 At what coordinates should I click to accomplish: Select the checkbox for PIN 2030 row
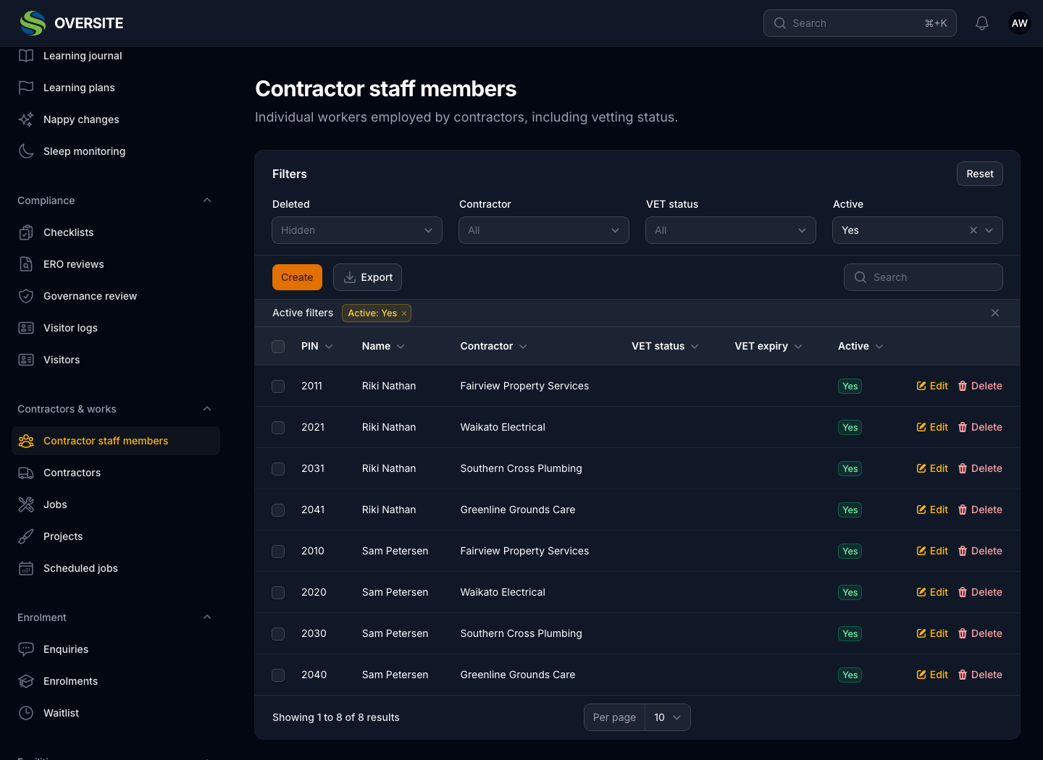pos(278,634)
